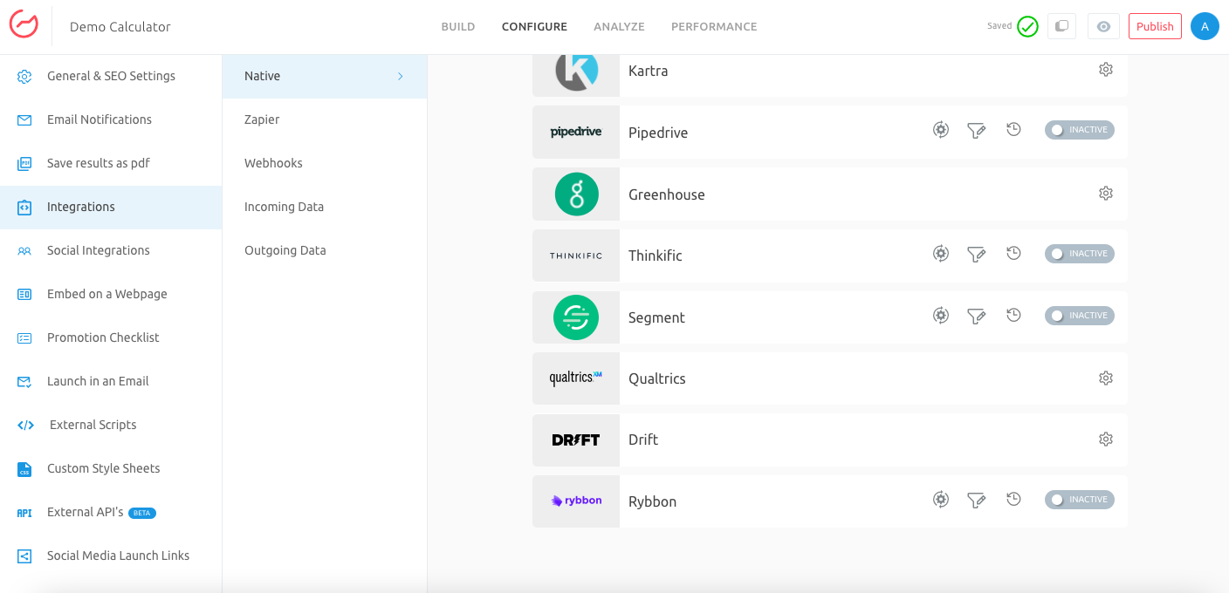This screenshot has width=1229, height=593.
Task: Switch to the BUILD tab
Action: [x=458, y=27]
